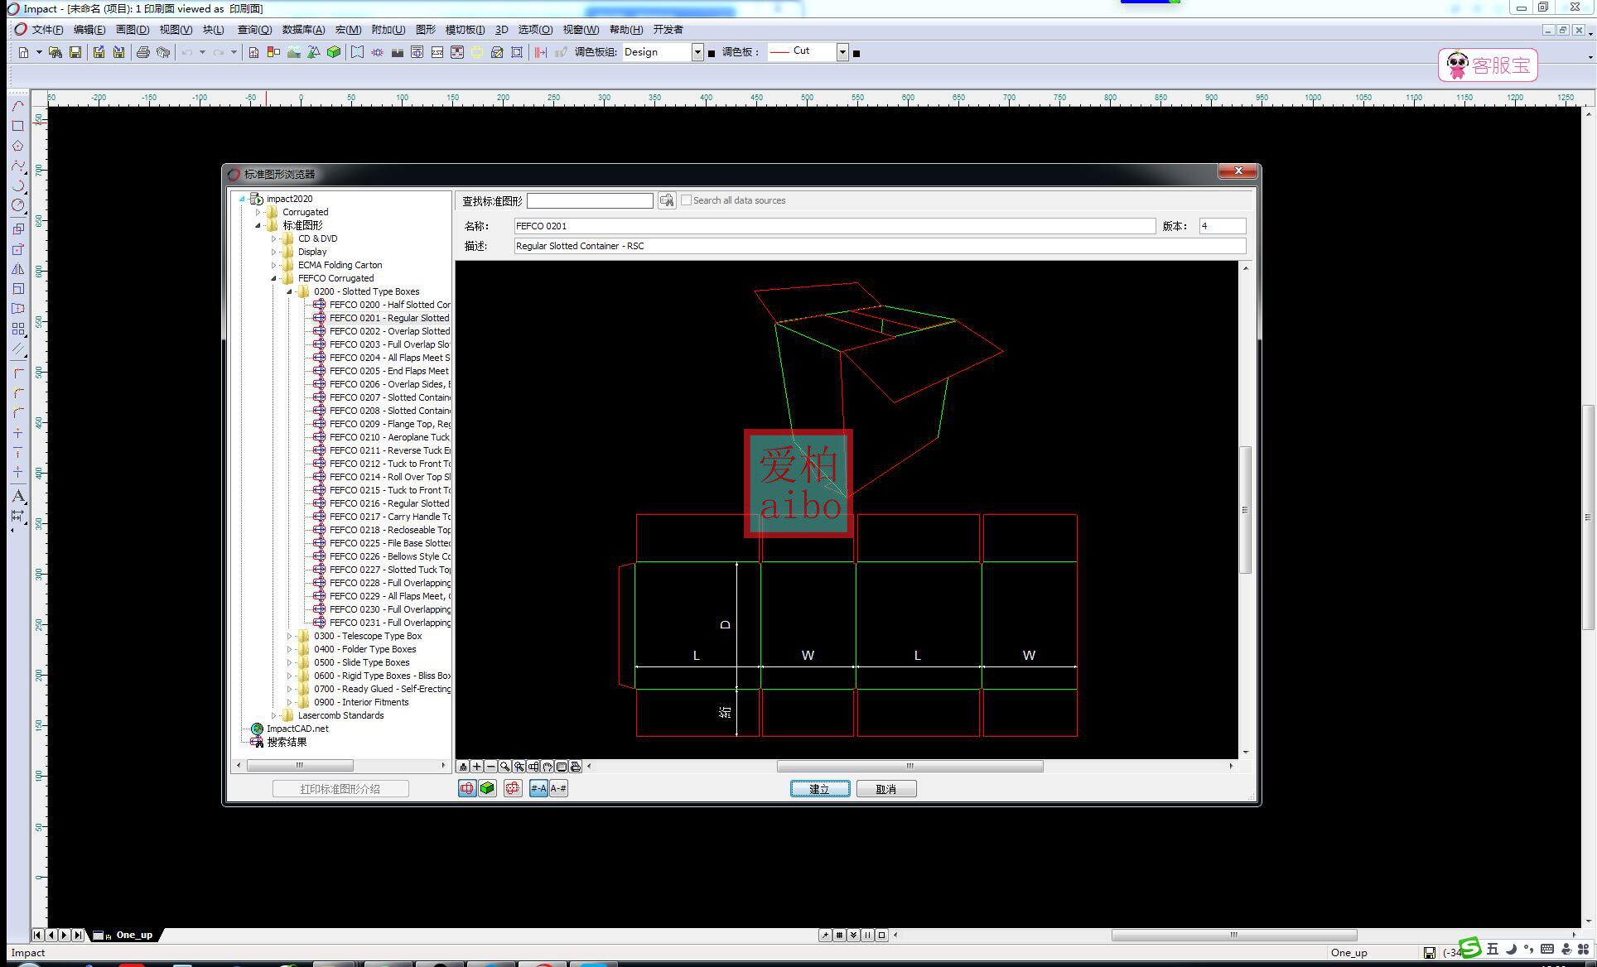1597x967 pixels.
Task: Click the search button beside the find field
Action: [x=666, y=200]
